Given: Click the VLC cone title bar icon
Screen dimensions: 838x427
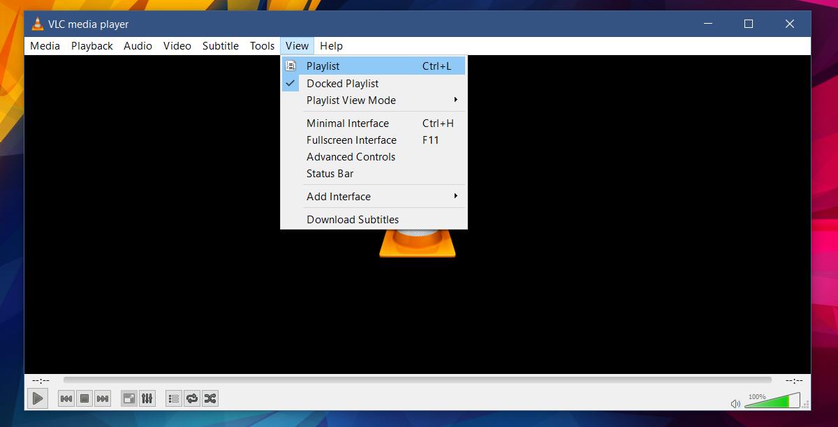Looking at the screenshot, I should [37, 24].
